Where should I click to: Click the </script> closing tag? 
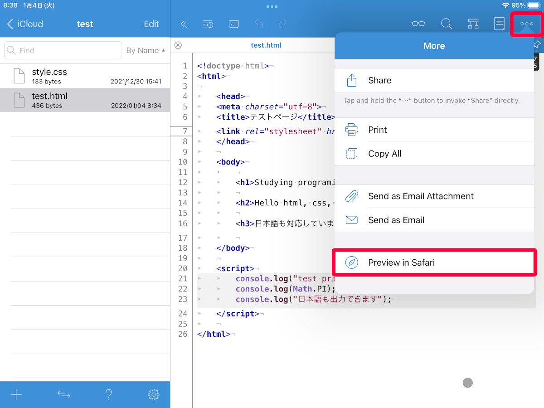click(238, 314)
